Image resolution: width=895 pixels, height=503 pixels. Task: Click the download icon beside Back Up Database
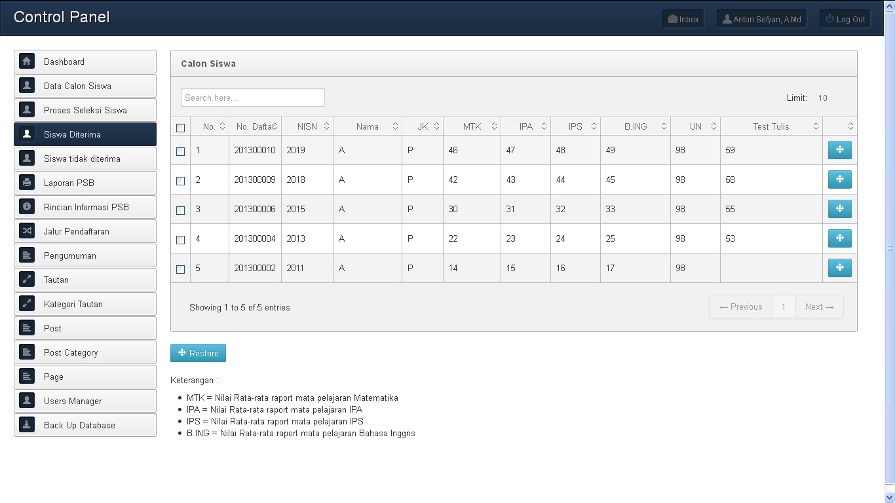click(27, 425)
